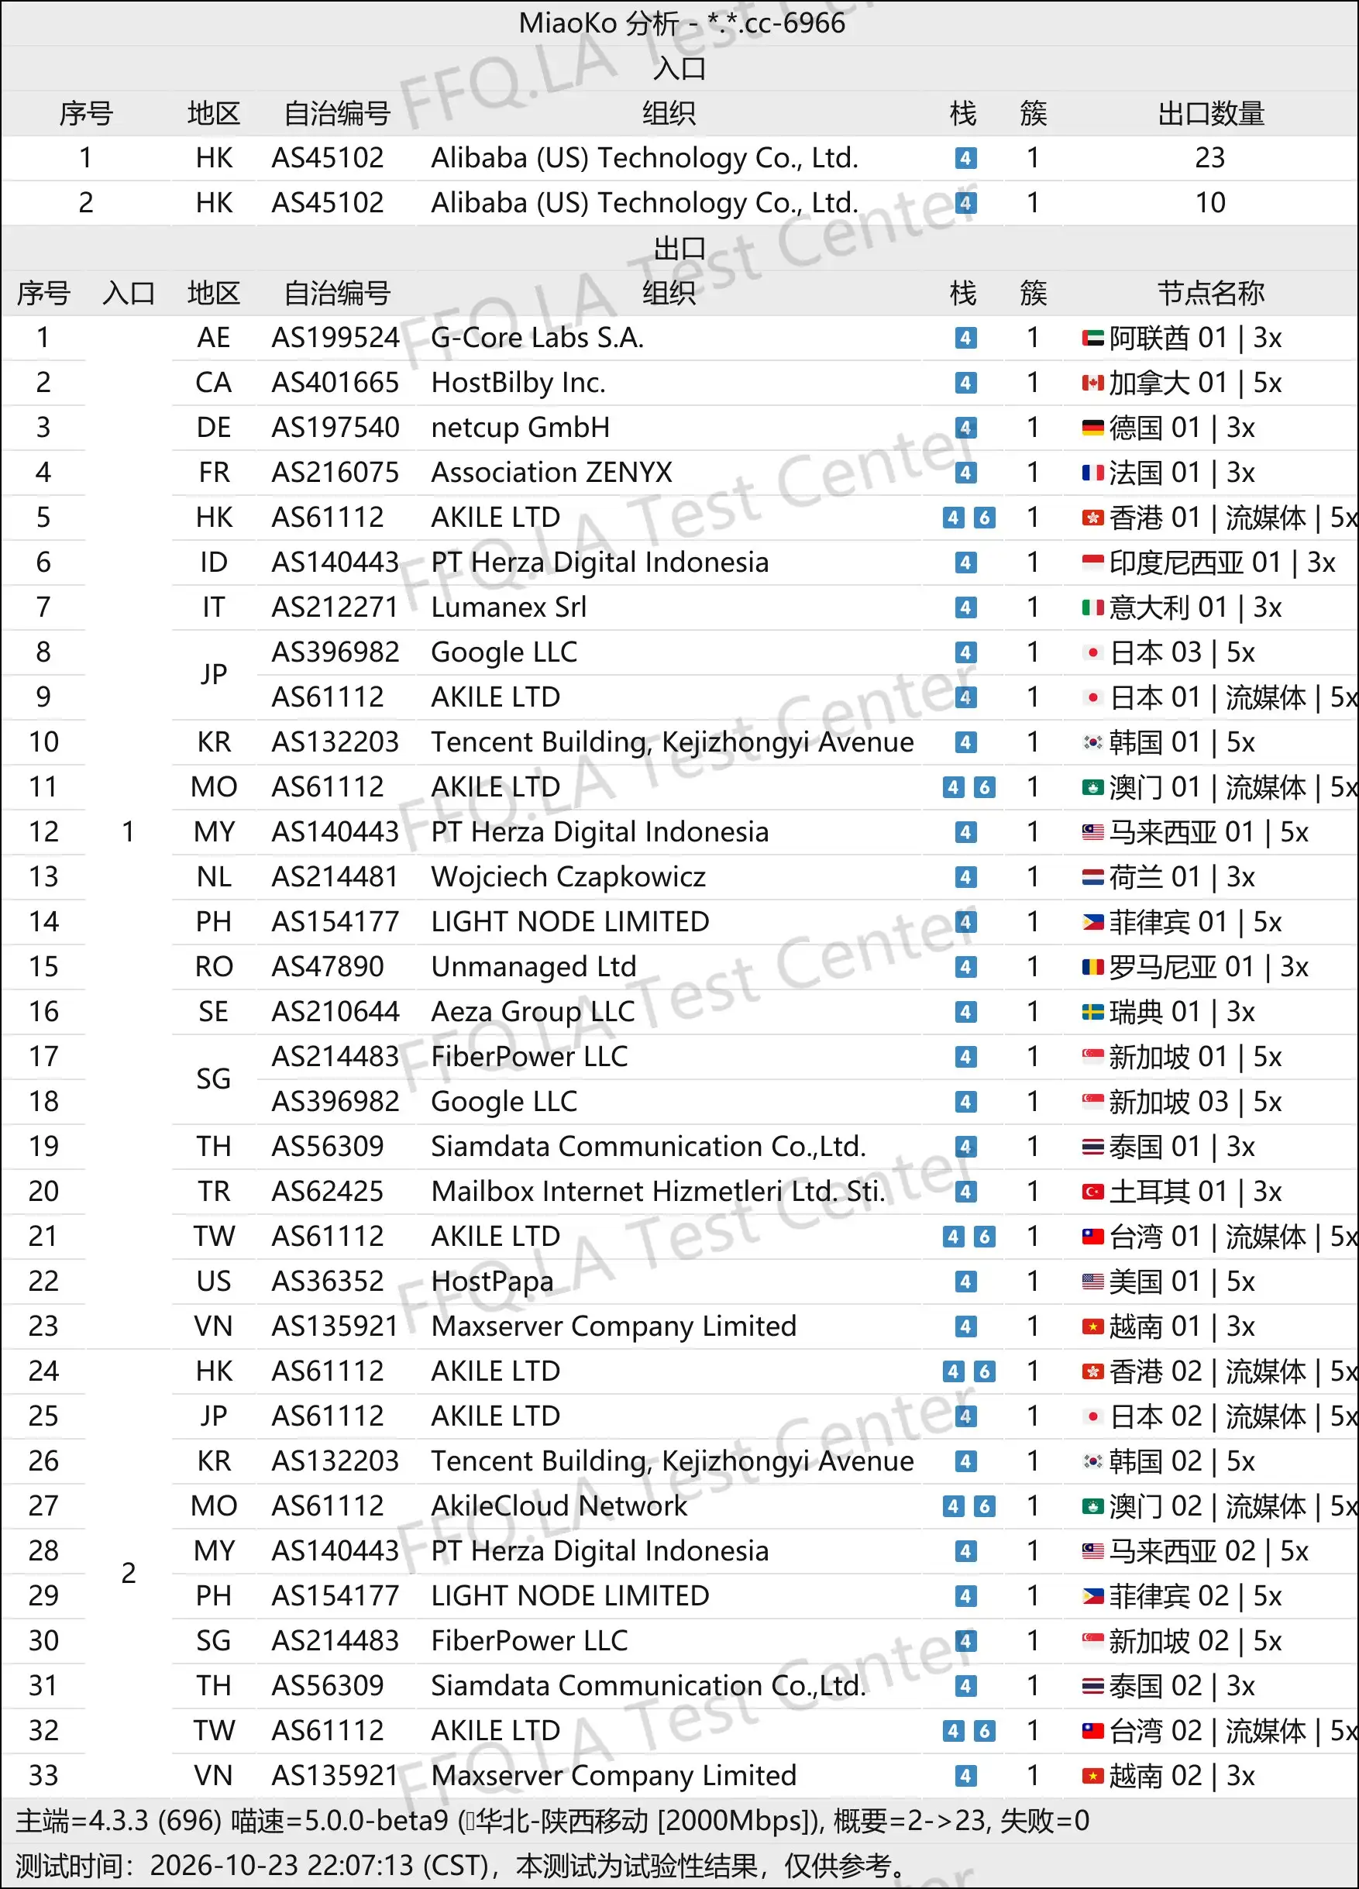Select the 节点名称 column header
The height and width of the screenshot is (1889, 1359).
pos(1211,293)
